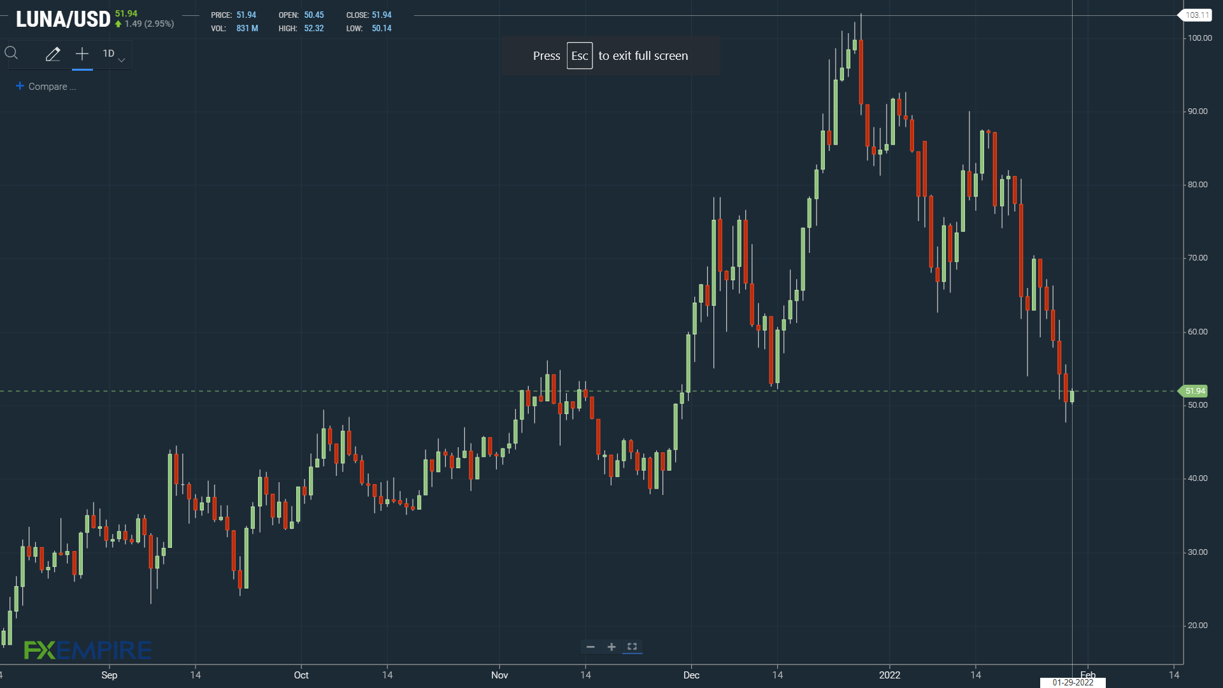The width and height of the screenshot is (1223, 688).
Task: Click the 100.00 price axis label
Action: 1199,38
